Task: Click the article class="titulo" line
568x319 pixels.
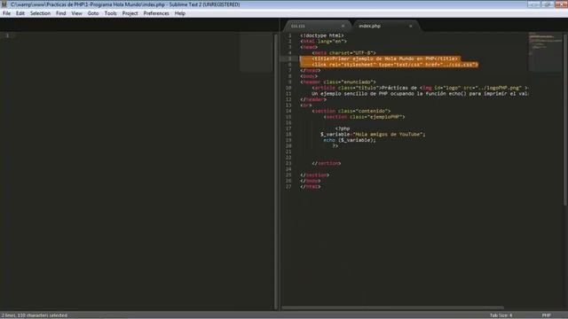Action: click(x=420, y=88)
